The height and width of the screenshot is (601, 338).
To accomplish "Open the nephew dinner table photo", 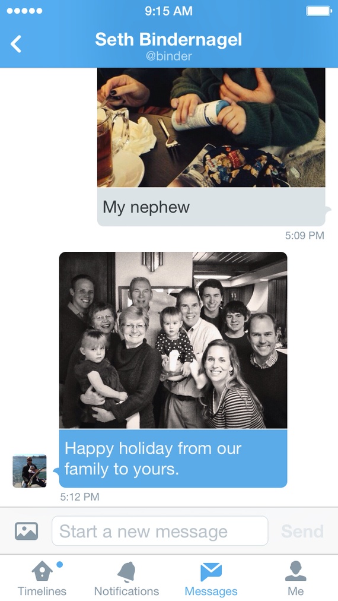I will (211, 128).
